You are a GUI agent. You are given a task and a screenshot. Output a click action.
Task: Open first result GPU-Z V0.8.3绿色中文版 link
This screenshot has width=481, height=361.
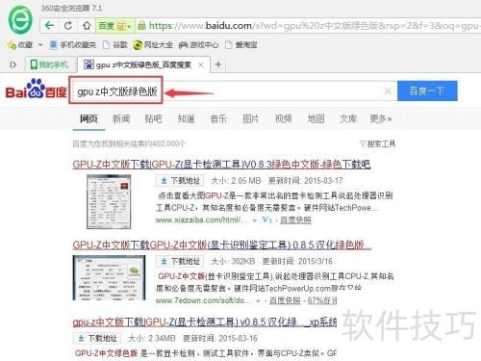(x=221, y=165)
